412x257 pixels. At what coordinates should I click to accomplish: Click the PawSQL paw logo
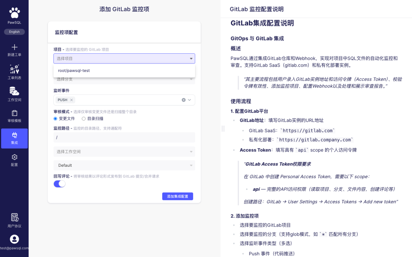click(x=14, y=13)
